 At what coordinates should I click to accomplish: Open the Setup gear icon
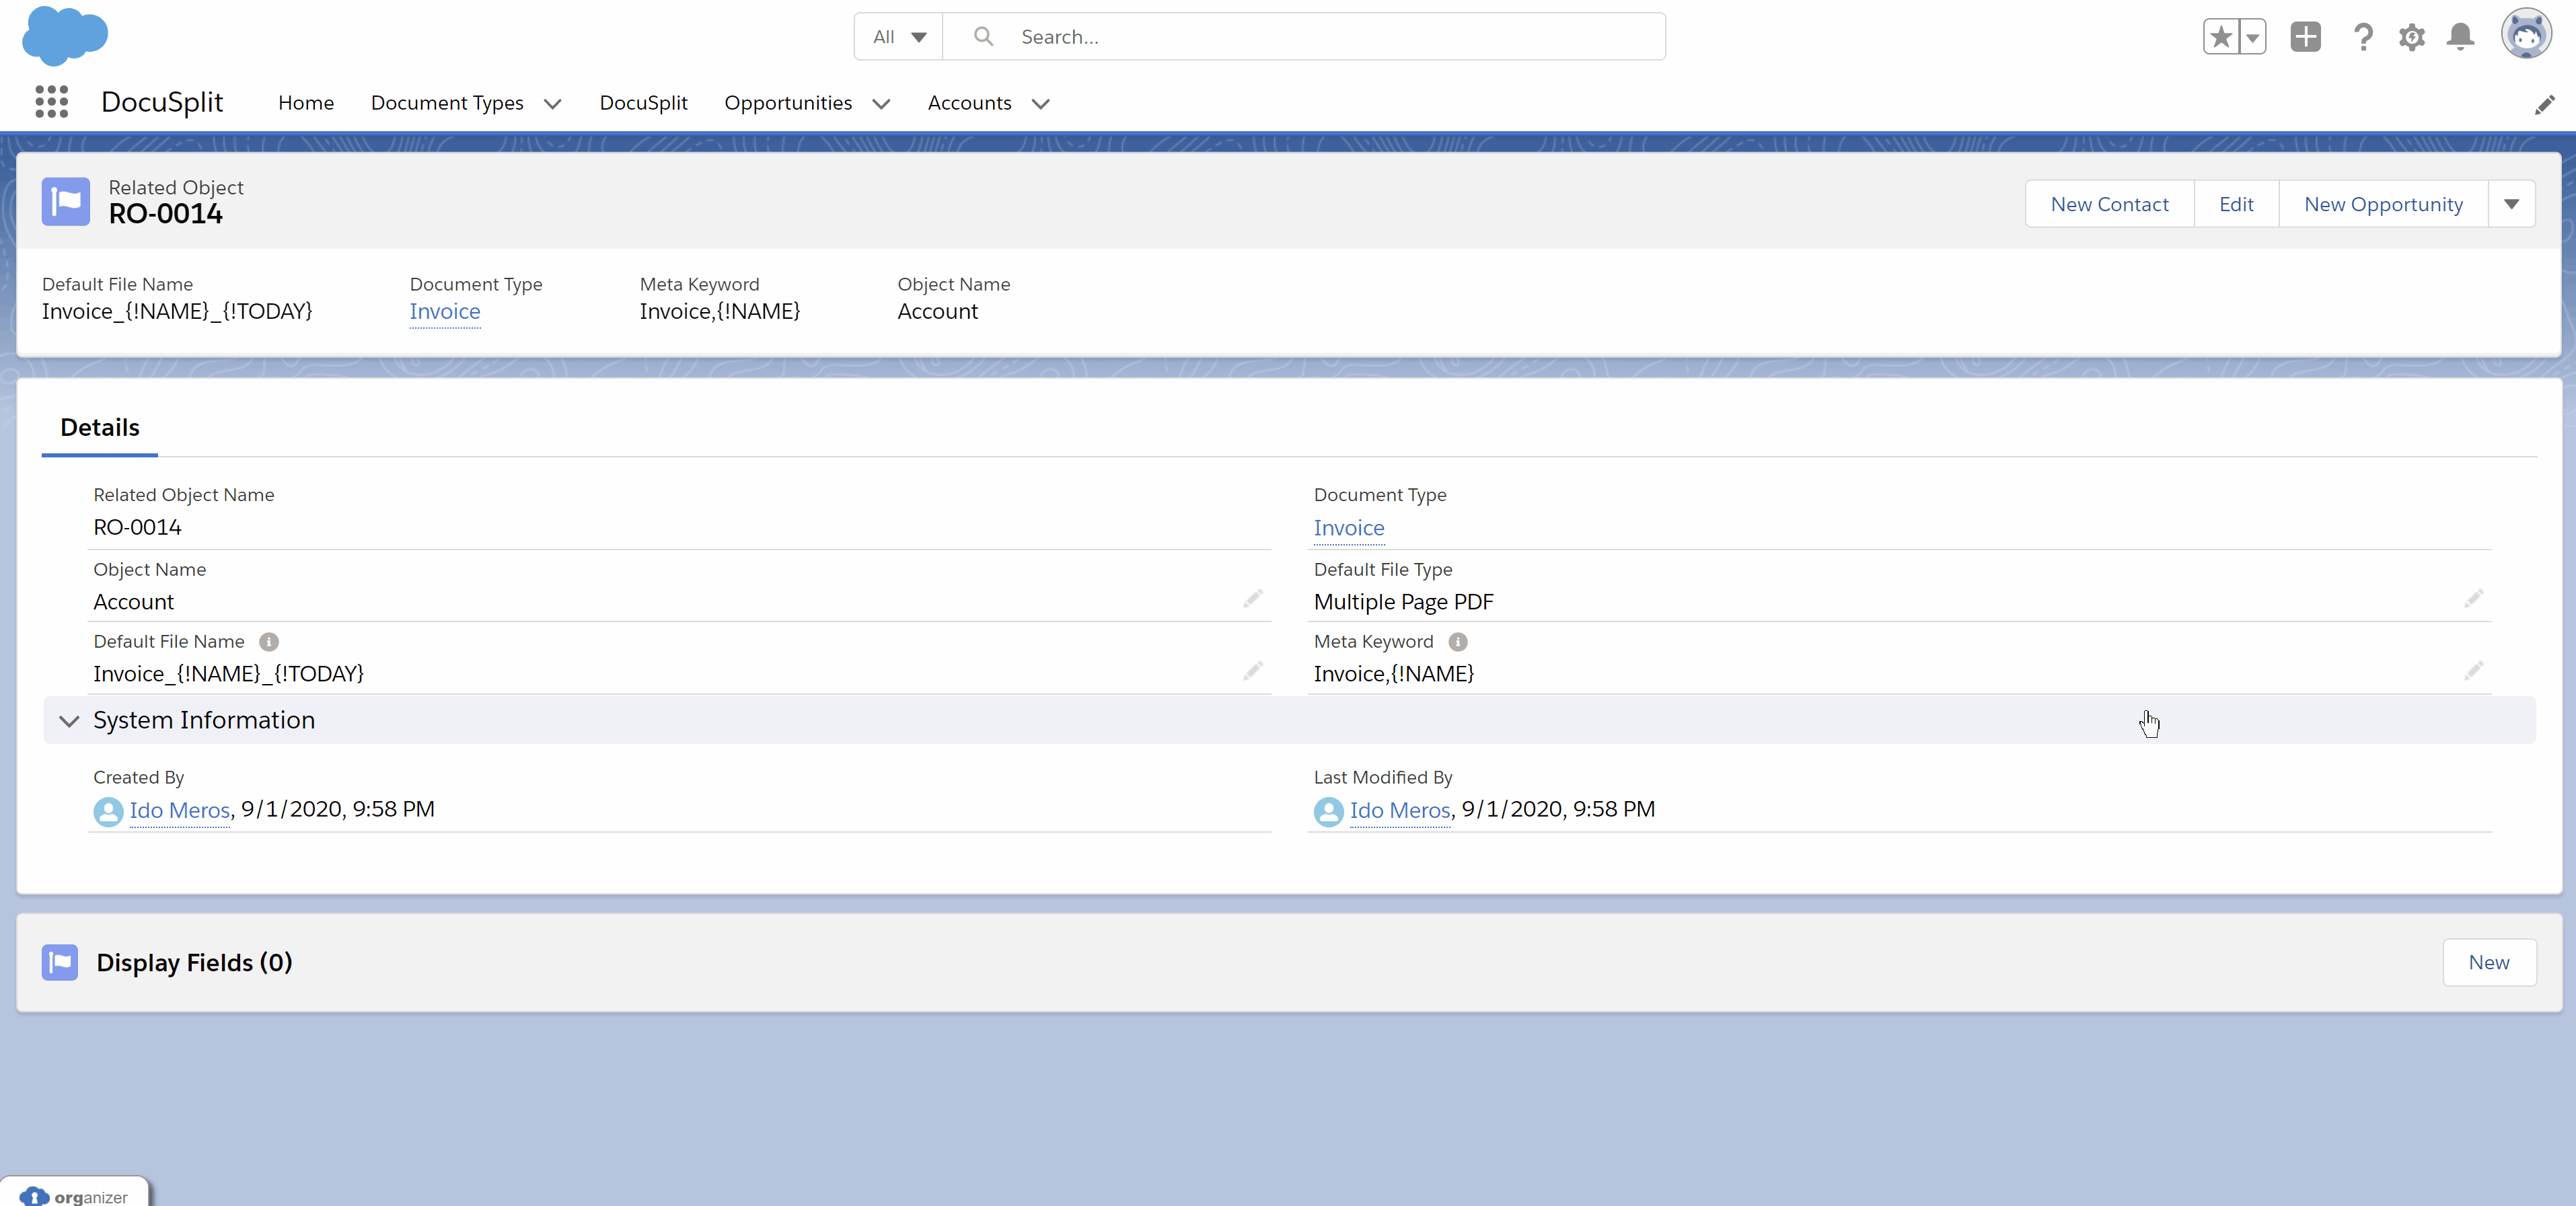coord(2412,37)
